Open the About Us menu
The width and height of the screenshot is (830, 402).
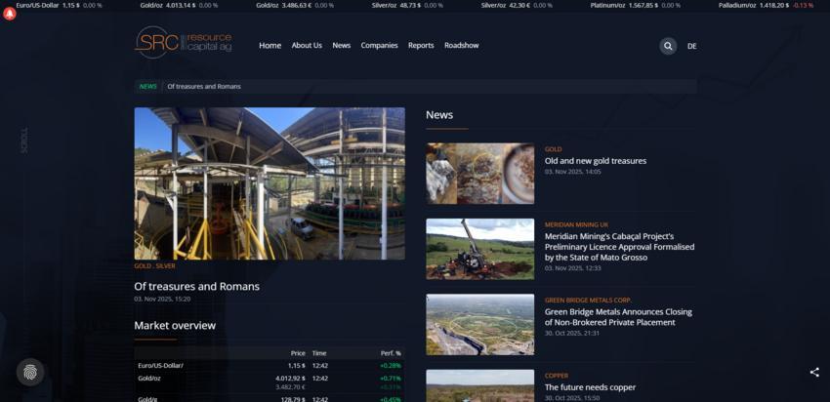[307, 46]
